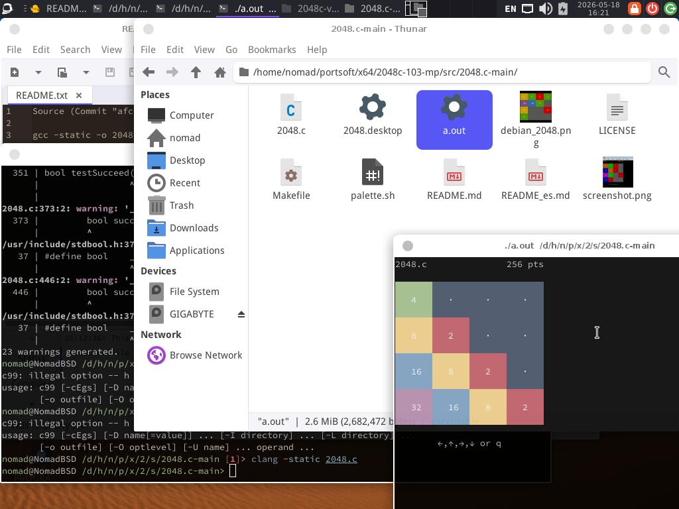The height and width of the screenshot is (509, 679).
Task: Open home folder via house toolbar icon
Action: point(220,72)
